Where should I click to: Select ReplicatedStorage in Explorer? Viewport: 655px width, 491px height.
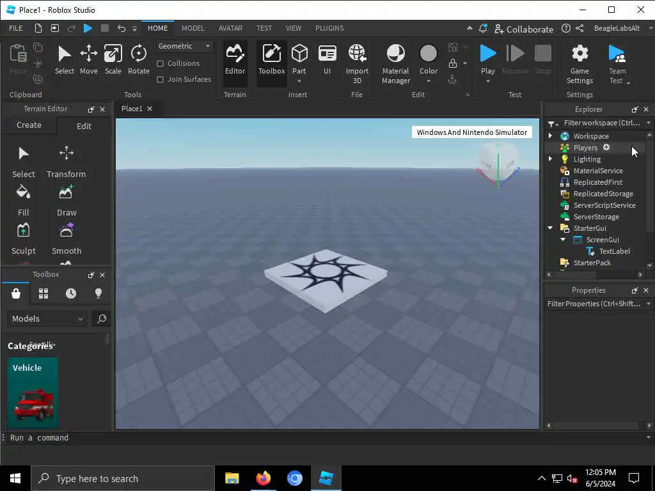tap(603, 194)
